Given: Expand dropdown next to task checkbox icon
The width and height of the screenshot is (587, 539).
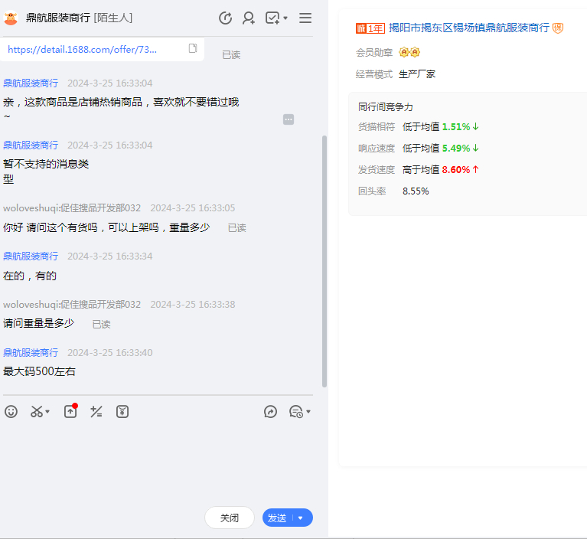Looking at the screenshot, I should tap(285, 18).
